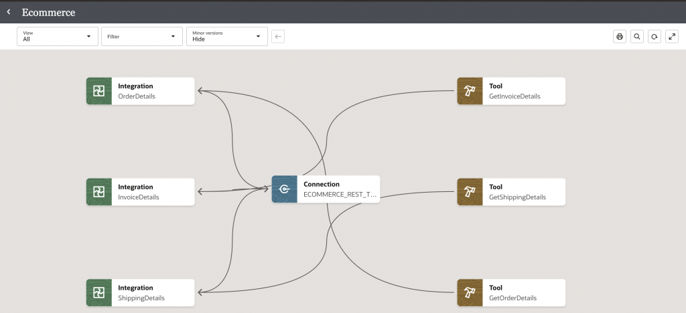Image resolution: width=686 pixels, height=313 pixels.
Task: Select the GetInvoiceDetails label text
Action: [x=514, y=96]
